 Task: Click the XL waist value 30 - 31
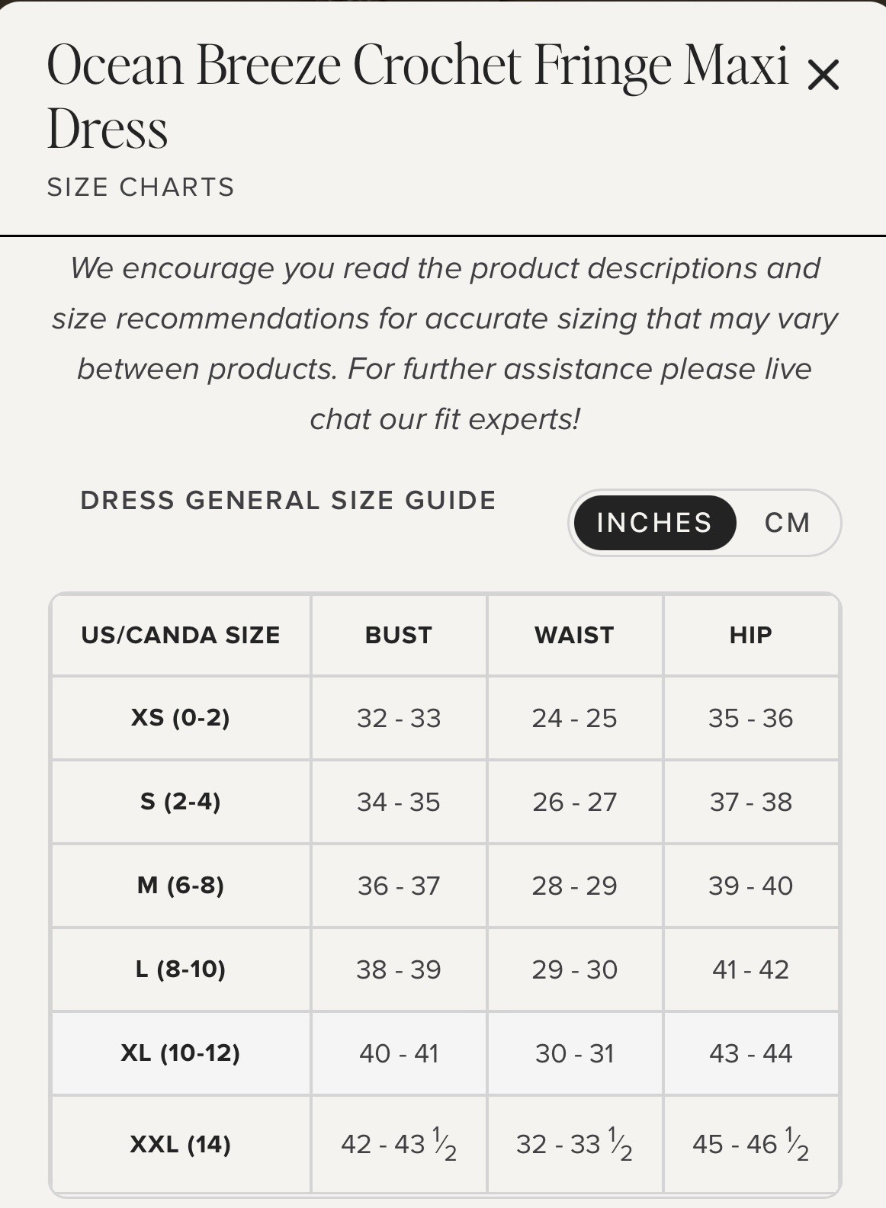tap(575, 1053)
